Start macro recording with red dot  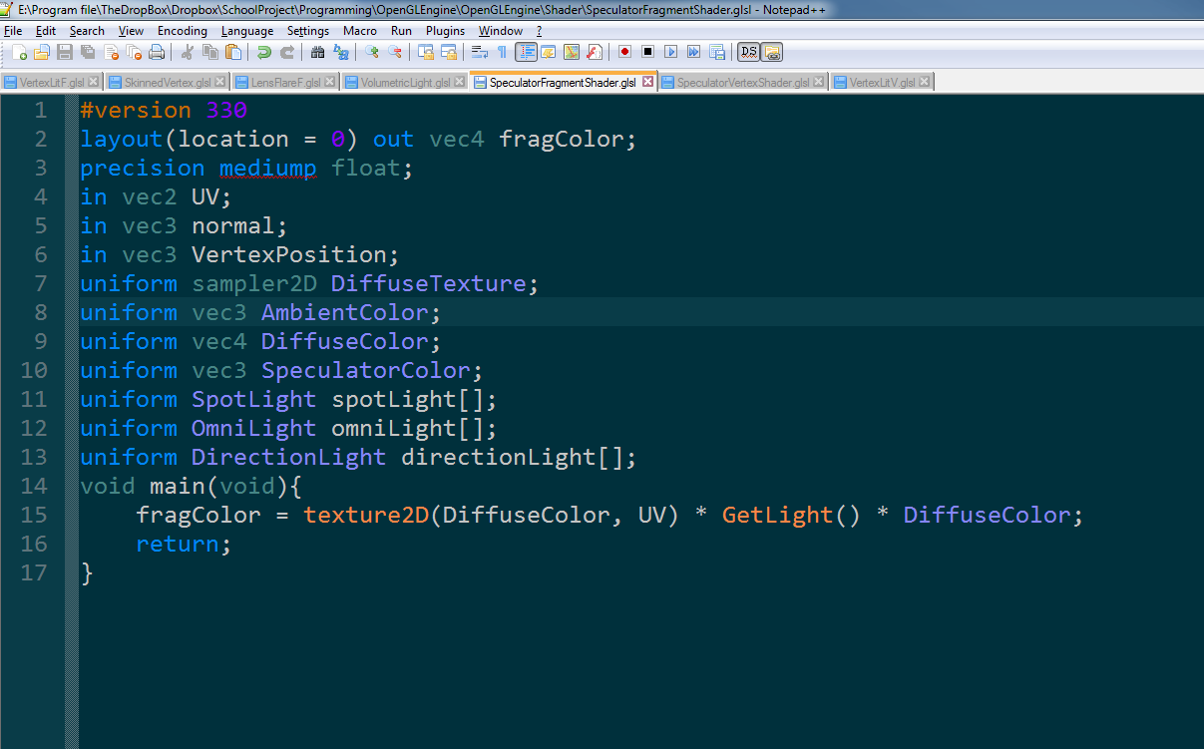point(624,52)
